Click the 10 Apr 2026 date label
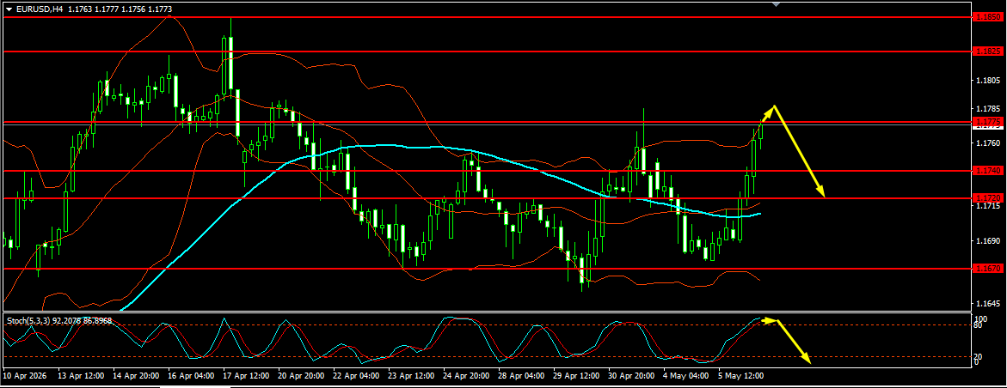The image size is (1007, 388). (24, 375)
